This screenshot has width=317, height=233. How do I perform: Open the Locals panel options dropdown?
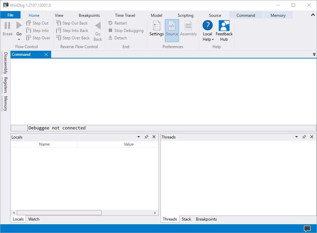[x=139, y=137]
